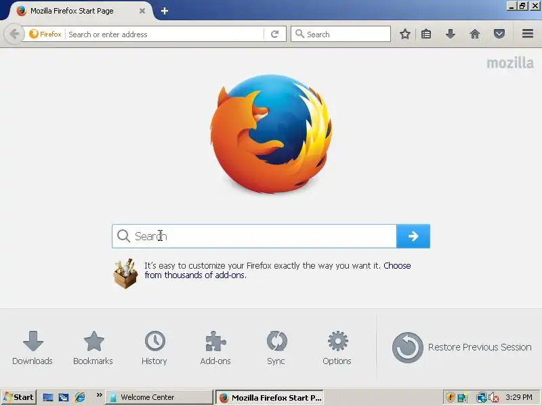Screen dimensions: 542x406
Task: Click the 3:29 PM system clock
Action: (x=518, y=397)
